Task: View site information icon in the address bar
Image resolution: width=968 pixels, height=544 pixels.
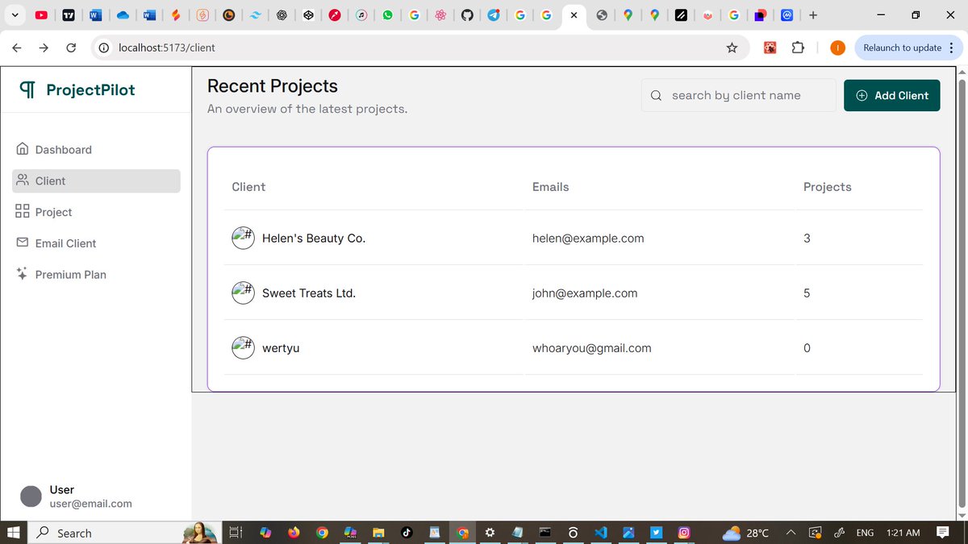Action: [103, 48]
